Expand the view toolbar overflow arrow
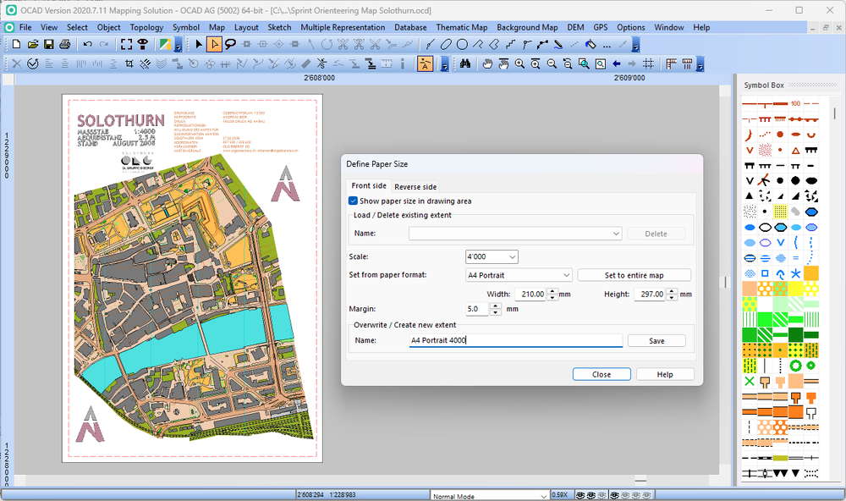The height and width of the screenshot is (501, 846). tap(700, 64)
